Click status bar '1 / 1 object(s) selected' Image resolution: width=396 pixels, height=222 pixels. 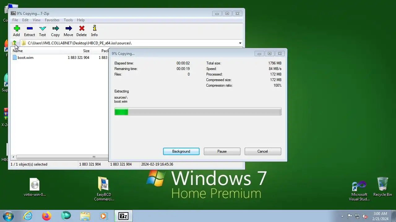point(29,164)
